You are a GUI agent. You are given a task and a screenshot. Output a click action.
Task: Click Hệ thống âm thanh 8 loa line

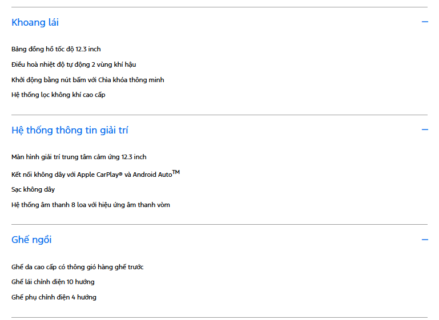click(91, 205)
